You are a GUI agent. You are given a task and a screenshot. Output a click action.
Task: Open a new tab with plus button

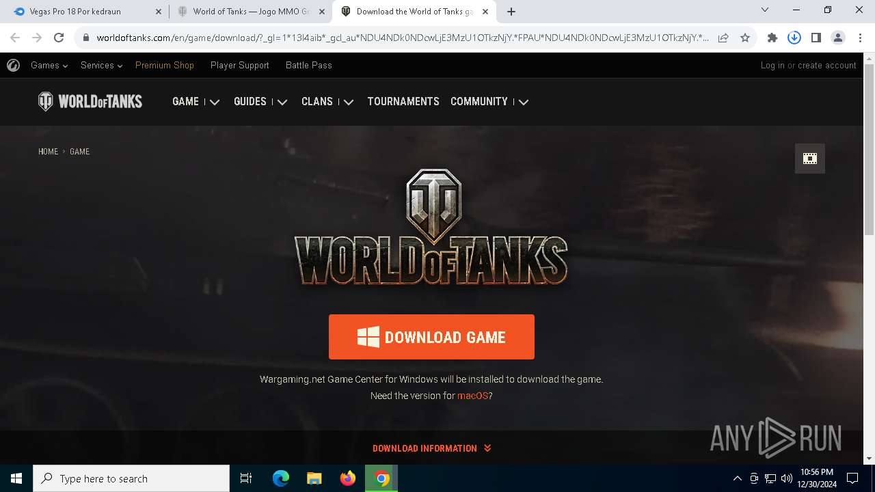[x=511, y=12]
